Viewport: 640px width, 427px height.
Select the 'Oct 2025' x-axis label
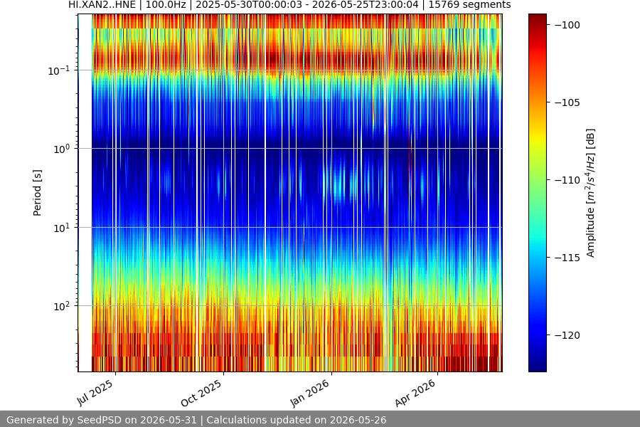[x=201, y=393]
